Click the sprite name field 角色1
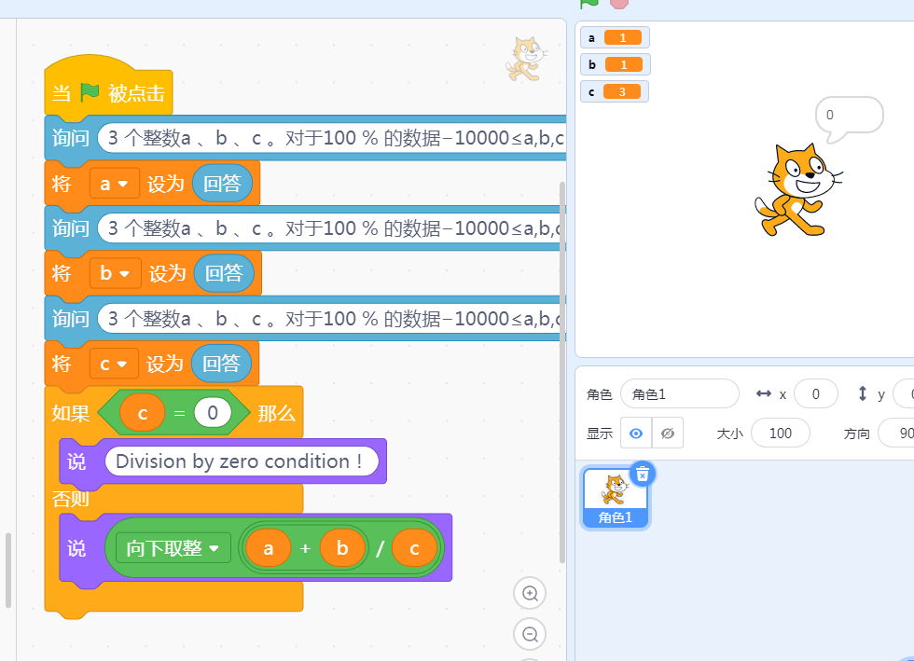Screen dimensions: 914x661 (x=680, y=394)
